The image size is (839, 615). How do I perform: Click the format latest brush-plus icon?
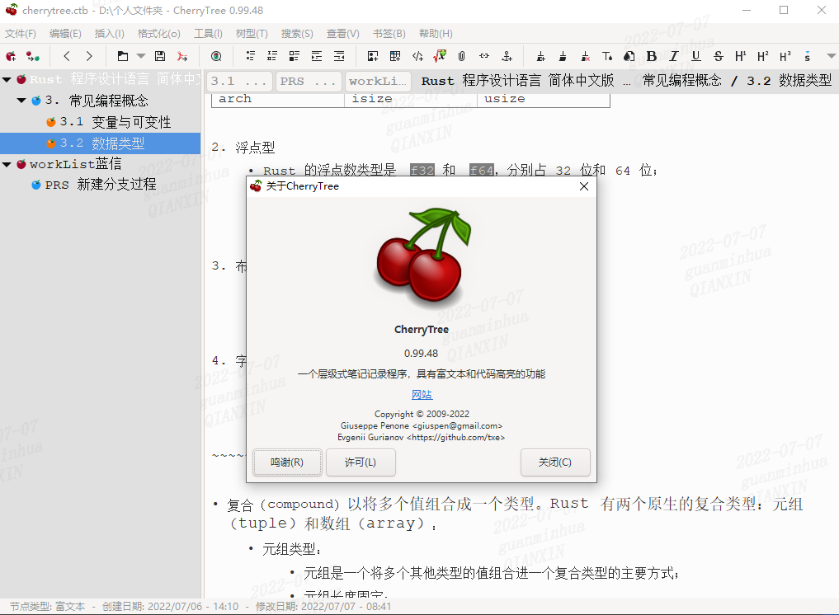(541, 56)
